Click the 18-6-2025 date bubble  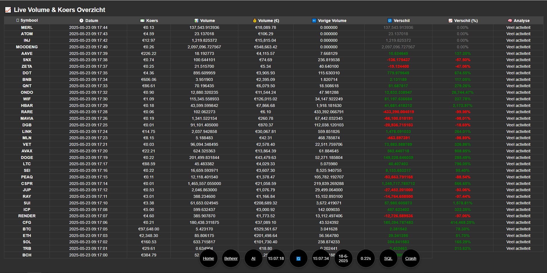pyautogui.click(x=343, y=258)
